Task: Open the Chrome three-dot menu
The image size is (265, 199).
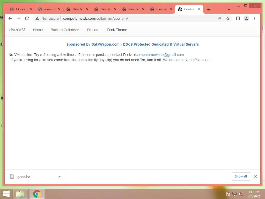Action: click(255, 18)
